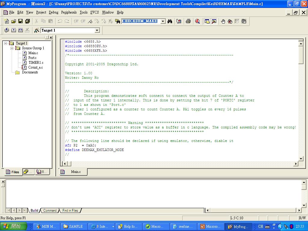Switch to the SAMPLE folder taskbar button
This screenshot has width=308, height=231.
pyautogui.click(x=74, y=226)
